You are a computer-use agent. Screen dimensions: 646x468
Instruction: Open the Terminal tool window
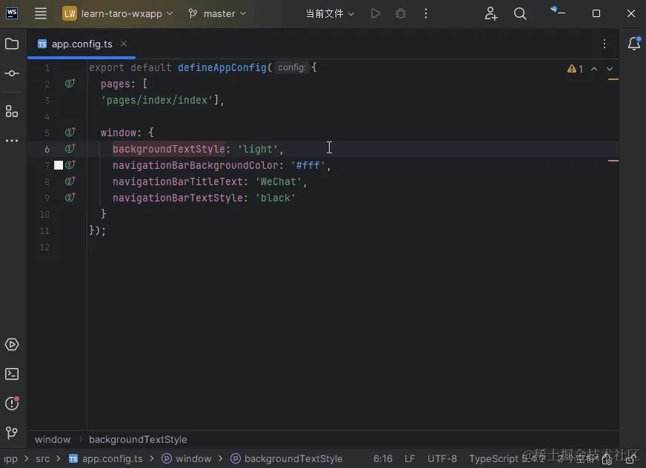pos(12,374)
